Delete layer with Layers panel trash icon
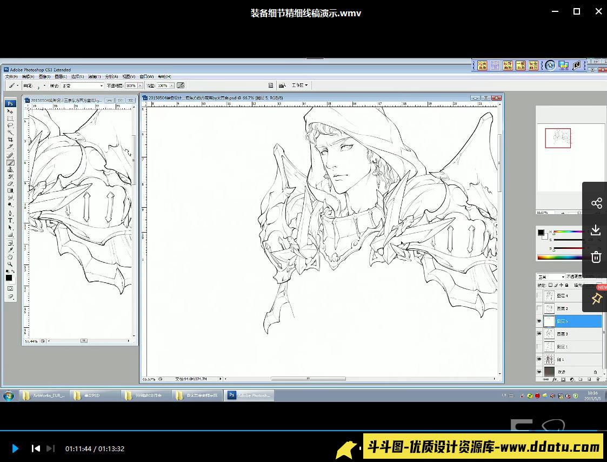The width and height of the screenshot is (607, 462). 598,379
